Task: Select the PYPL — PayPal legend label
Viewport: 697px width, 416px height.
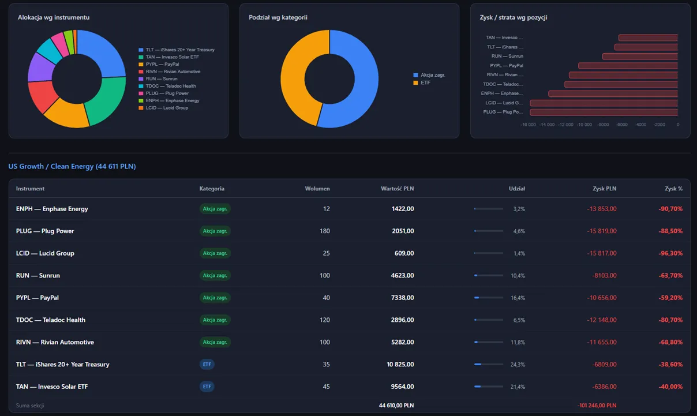Action: click(162, 64)
